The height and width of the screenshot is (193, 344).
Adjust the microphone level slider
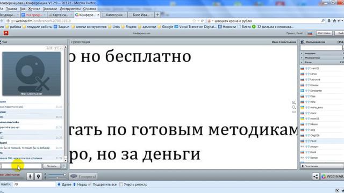(56, 177)
